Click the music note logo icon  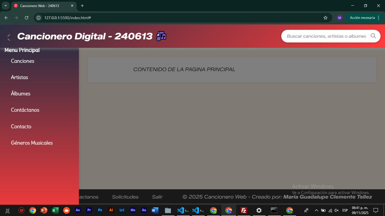click(x=161, y=36)
